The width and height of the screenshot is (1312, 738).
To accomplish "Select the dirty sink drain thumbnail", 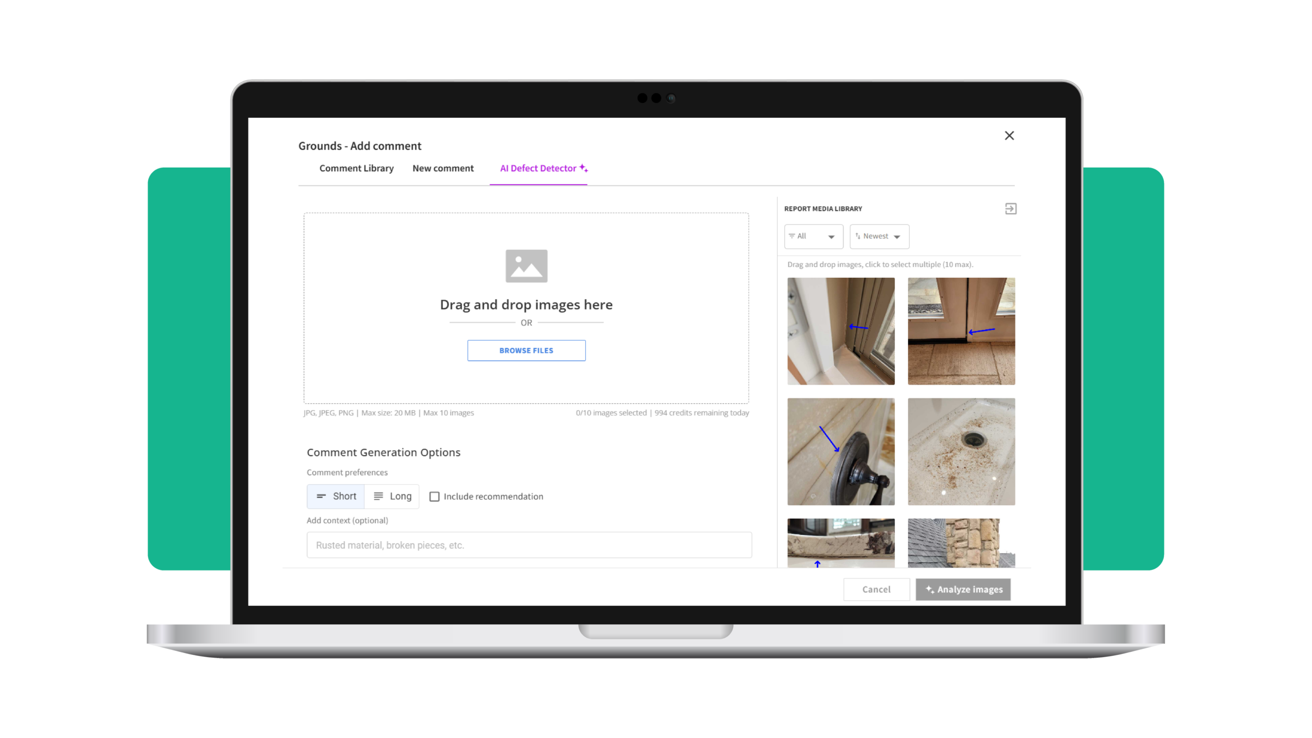I will click(961, 452).
